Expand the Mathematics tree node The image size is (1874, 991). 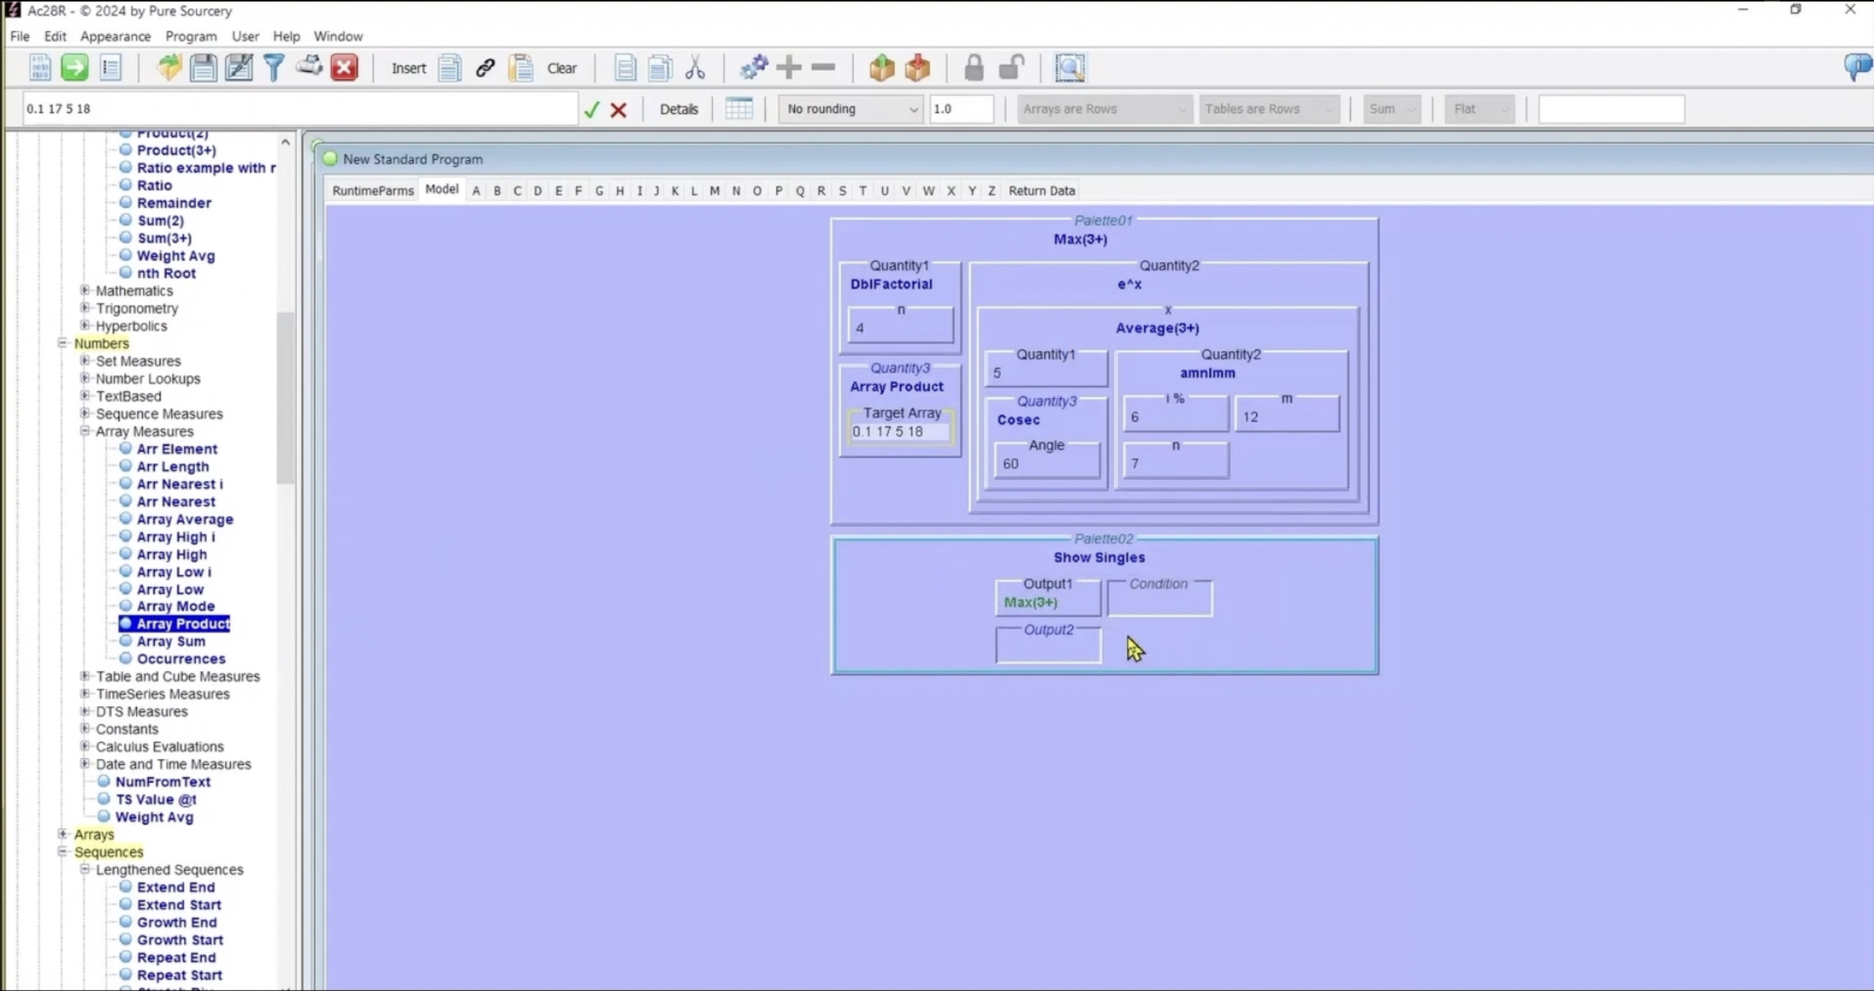coord(85,290)
